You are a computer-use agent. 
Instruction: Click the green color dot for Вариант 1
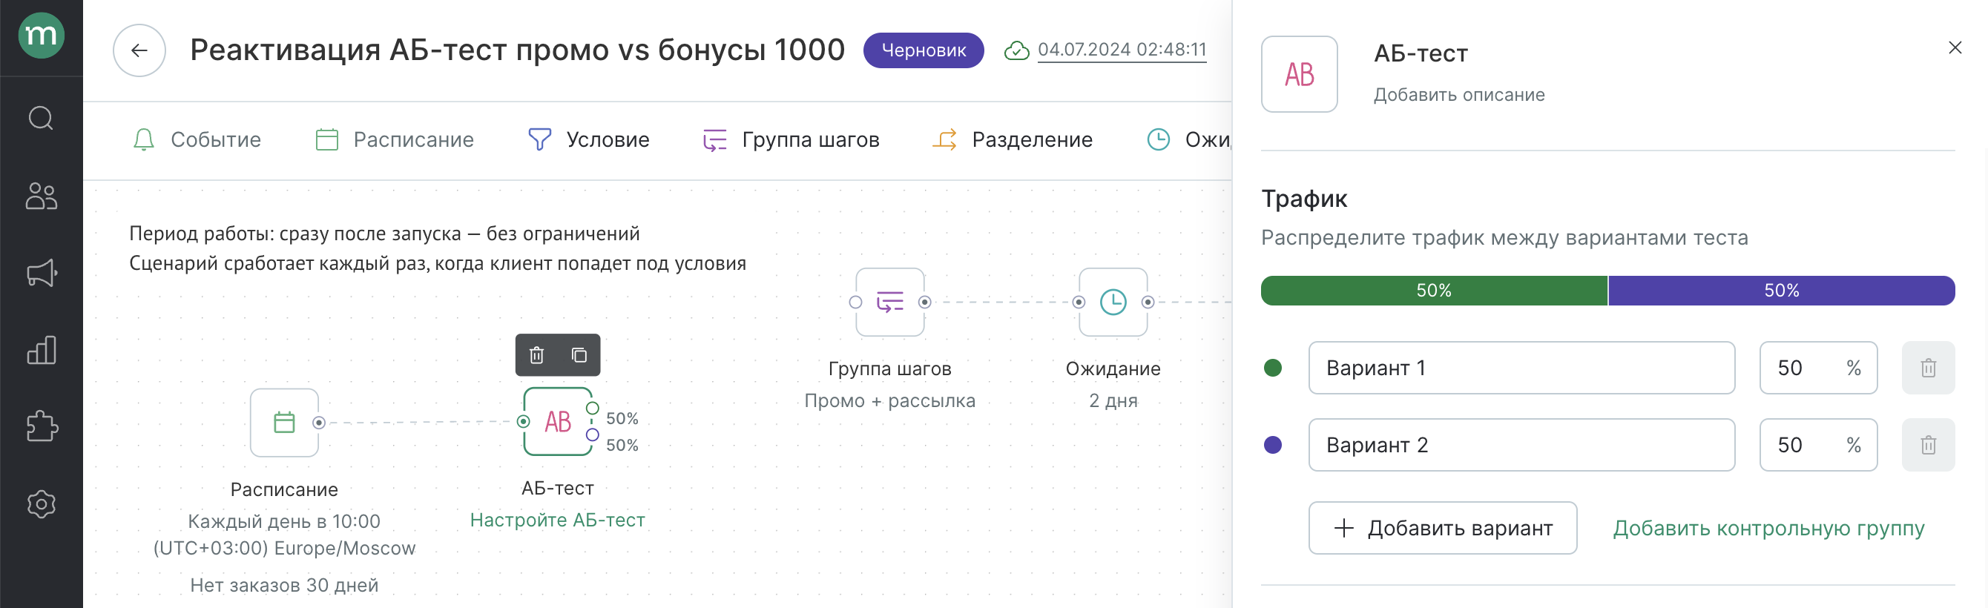click(1273, 368)
